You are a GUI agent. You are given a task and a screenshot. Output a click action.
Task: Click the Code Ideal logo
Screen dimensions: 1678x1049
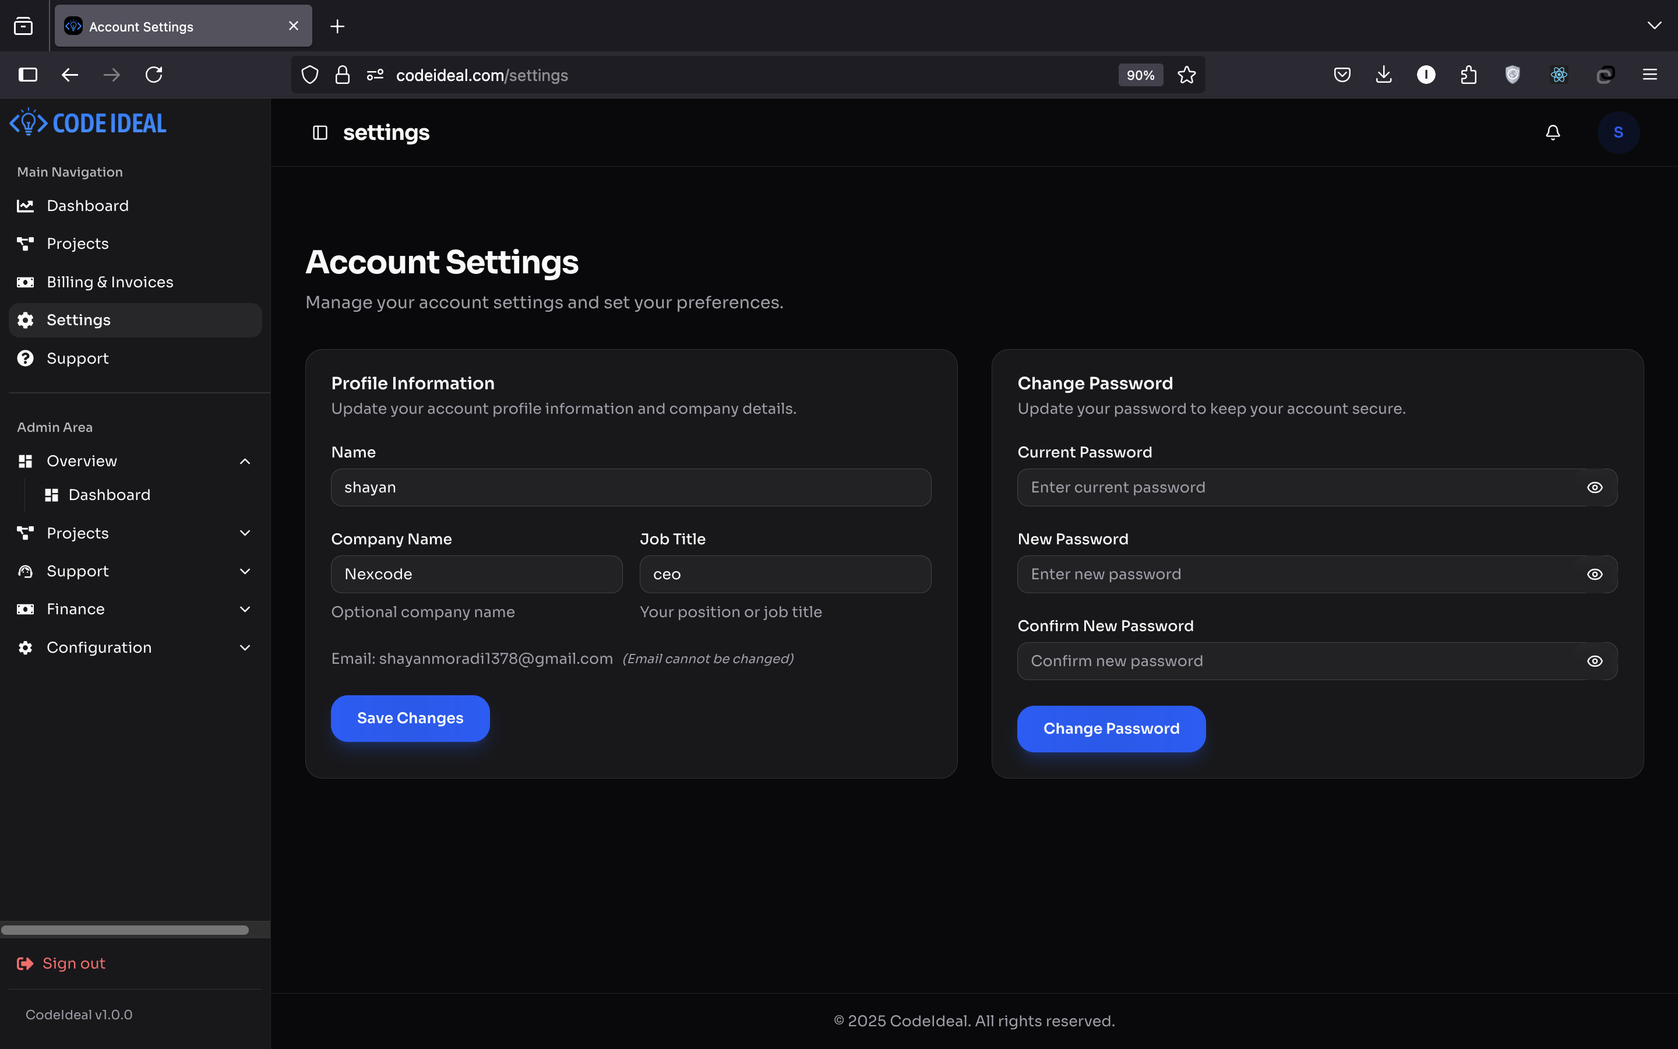click(x=88, y=124)
